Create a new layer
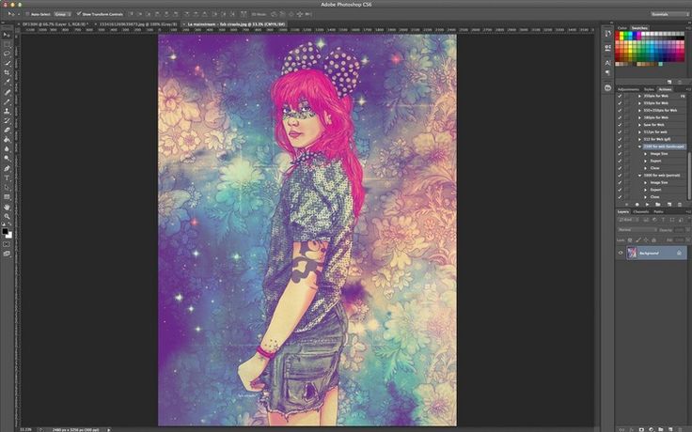Viewport: 692px width, 432px height. tap(670, 428)
